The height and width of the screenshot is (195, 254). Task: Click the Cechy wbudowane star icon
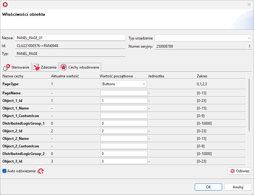[x=63, y=67]
